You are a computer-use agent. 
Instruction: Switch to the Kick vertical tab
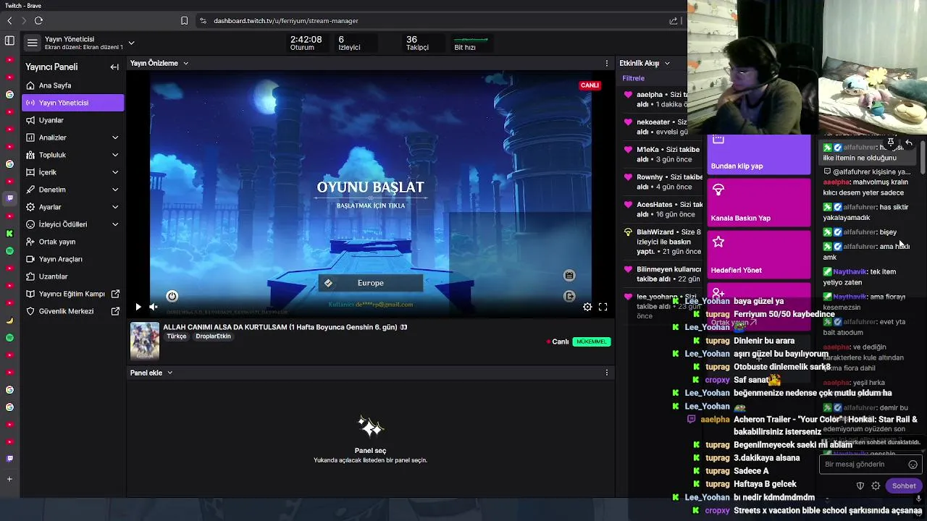(9, 234)
